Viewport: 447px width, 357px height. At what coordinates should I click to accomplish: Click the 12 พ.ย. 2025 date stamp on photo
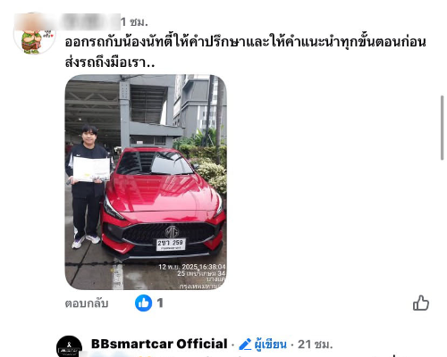pyautogui.click(x=191, y=267)
